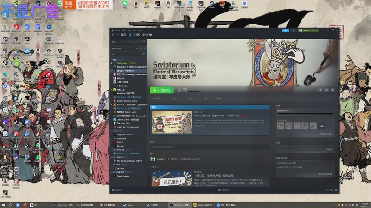Go forward with the Steam forward arrow
371x208 pixels.
[x=117, y=35]
